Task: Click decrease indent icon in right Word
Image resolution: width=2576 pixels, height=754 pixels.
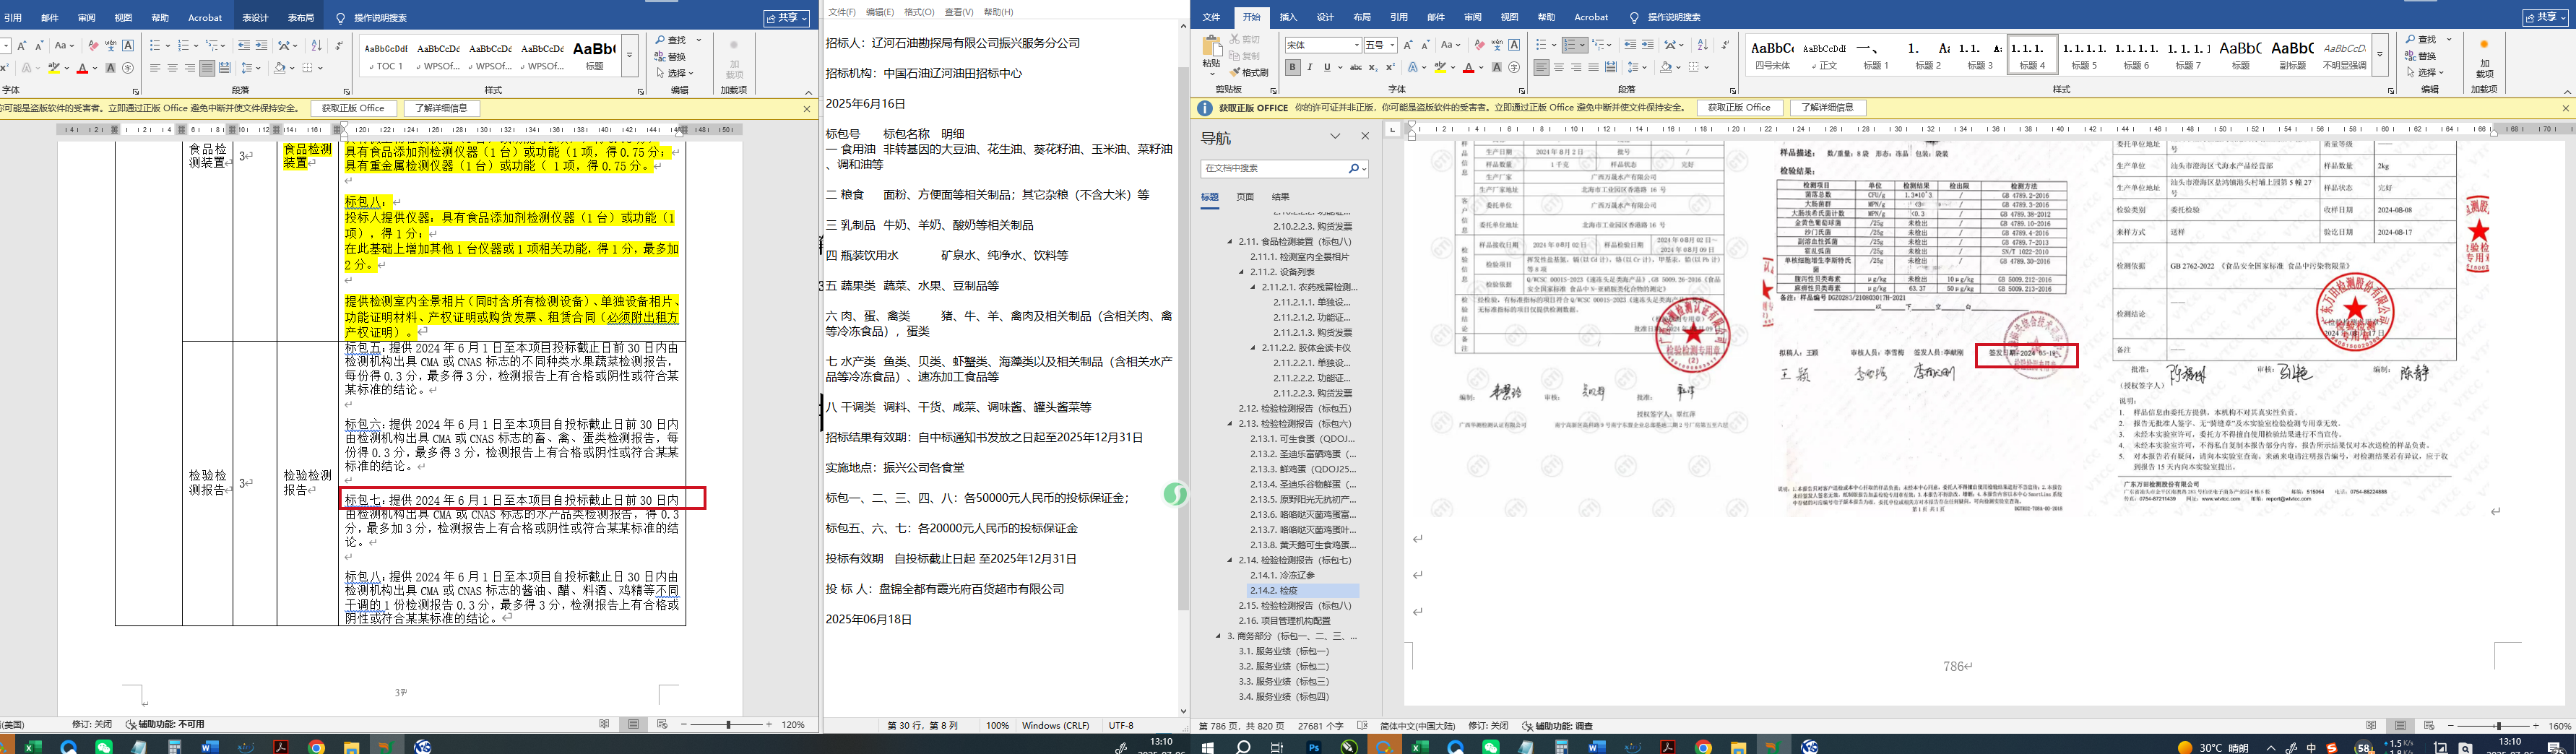Action: pyautogui.click(x=1630, y=45)
